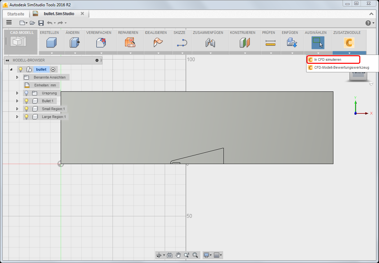Activate the bullet component radio button
The image size is (379, 263).
pyautogui.click(x=53, y=69)
